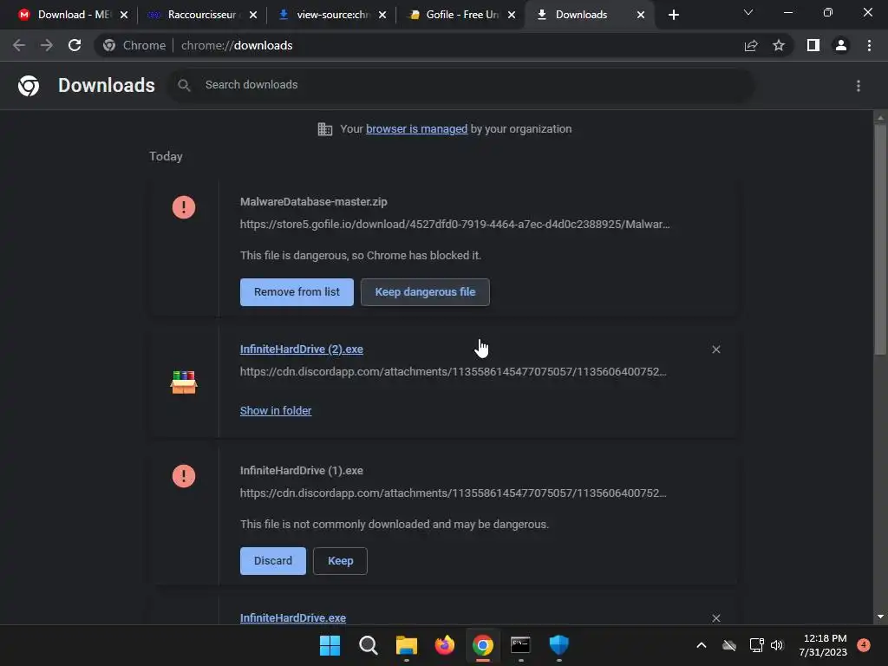Screen dimensions: 888x666
Task: Click the warning icon for InfiniteHardDrive (1).exe
Action: [184, 476]
